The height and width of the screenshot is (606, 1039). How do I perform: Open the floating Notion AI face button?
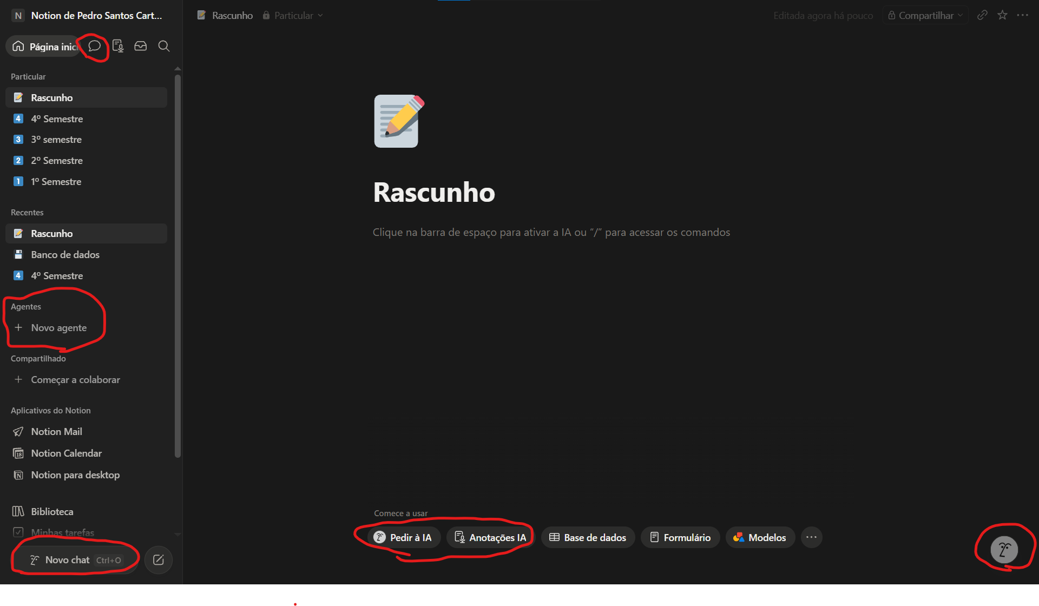(x=1004, y=550)
